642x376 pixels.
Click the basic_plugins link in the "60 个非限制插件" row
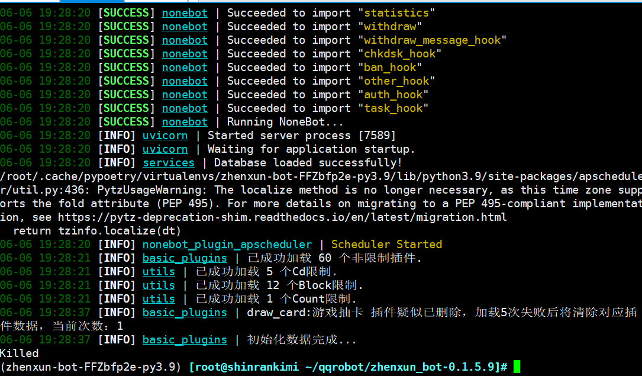[x=185, y=258]
